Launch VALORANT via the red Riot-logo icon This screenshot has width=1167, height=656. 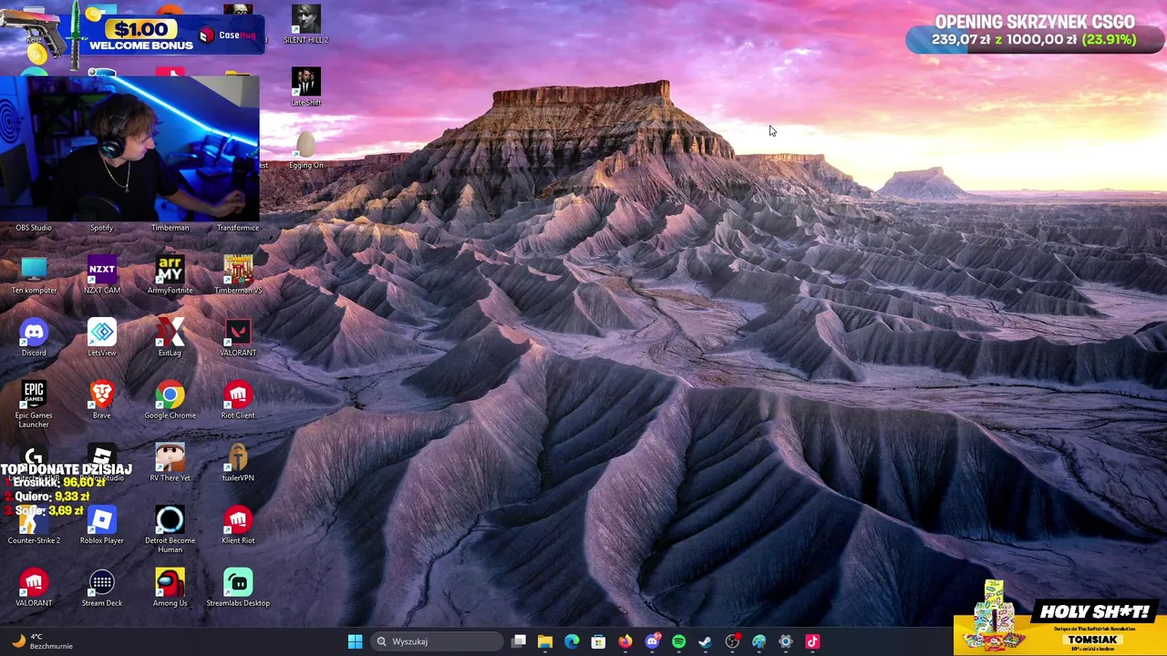34,588
